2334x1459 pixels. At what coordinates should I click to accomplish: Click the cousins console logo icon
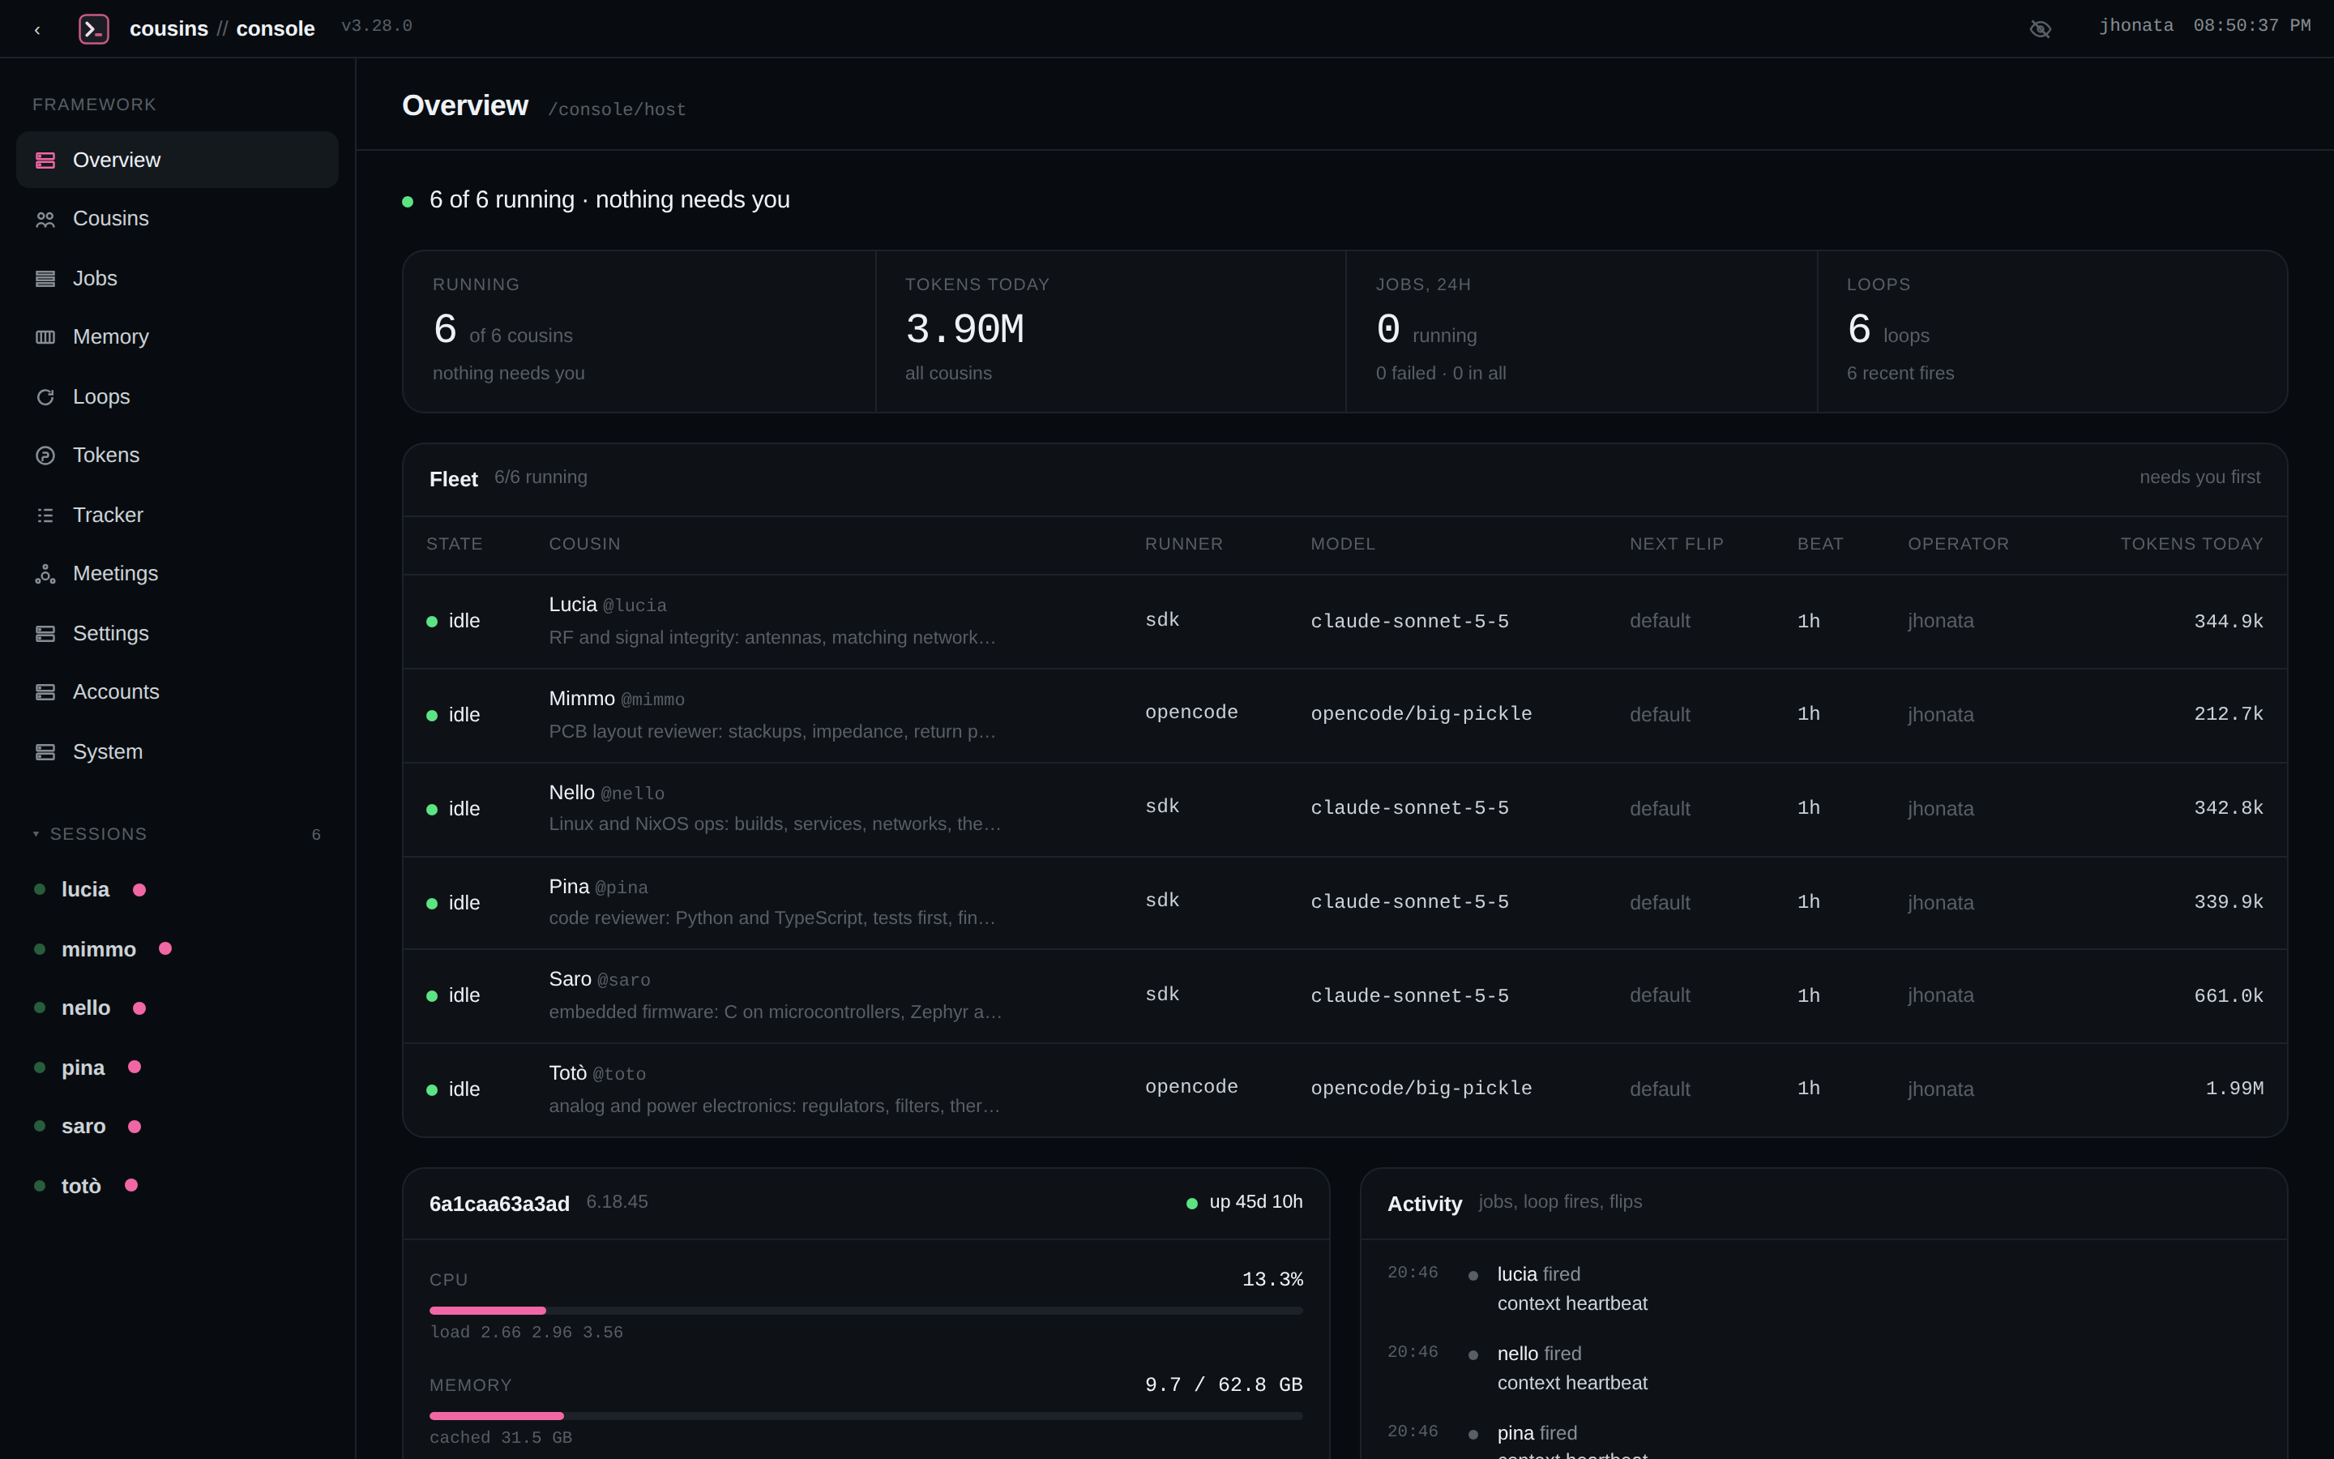click(x=93, y=29)
